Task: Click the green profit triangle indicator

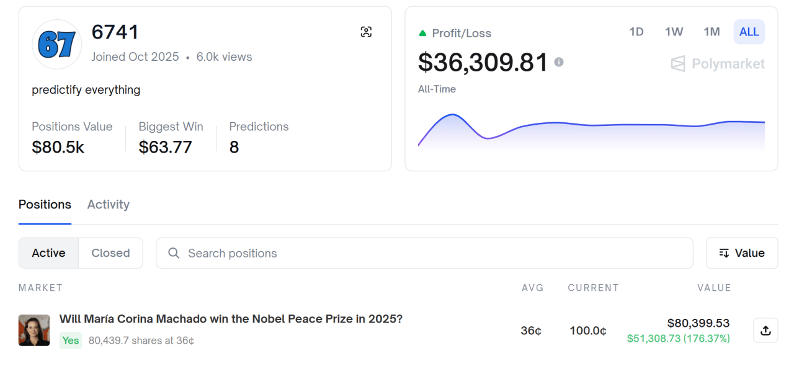Action: pos(423,33)
